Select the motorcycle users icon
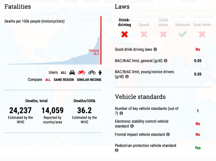Image resolution: width=216 pixels, height=161 pixels. click(x=81, y=72)
